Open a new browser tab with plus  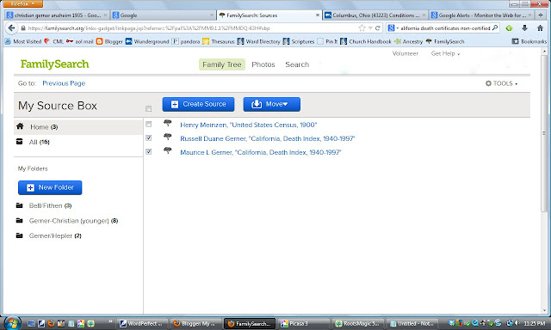[540, 15]
